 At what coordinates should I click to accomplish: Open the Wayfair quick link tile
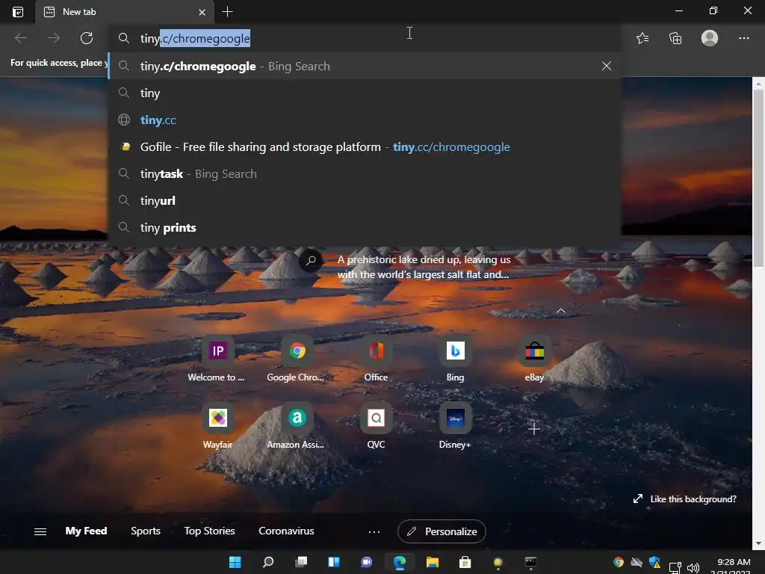(217, 426)
